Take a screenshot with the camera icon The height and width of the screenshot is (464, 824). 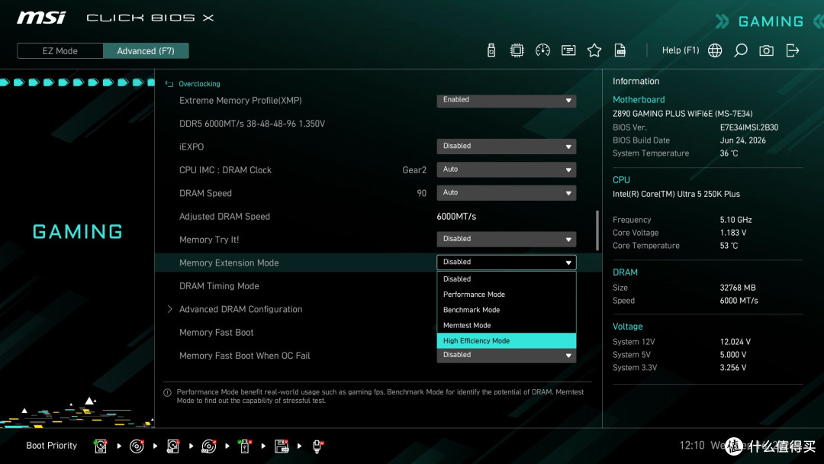[766, 50]
